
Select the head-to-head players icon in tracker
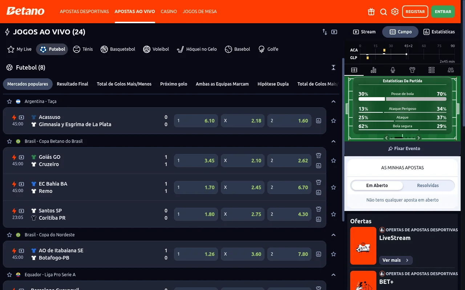451,70
